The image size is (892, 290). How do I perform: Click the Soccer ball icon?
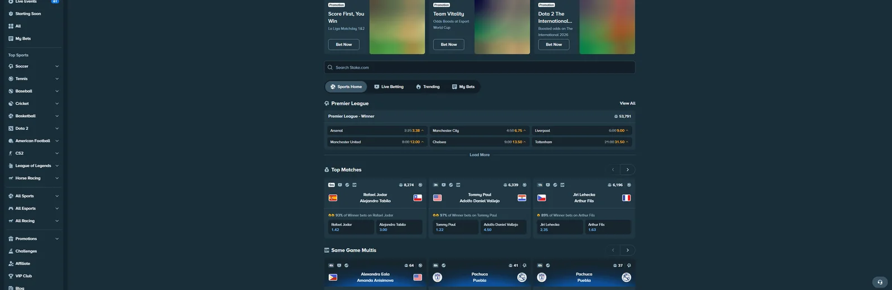point(11,66)
